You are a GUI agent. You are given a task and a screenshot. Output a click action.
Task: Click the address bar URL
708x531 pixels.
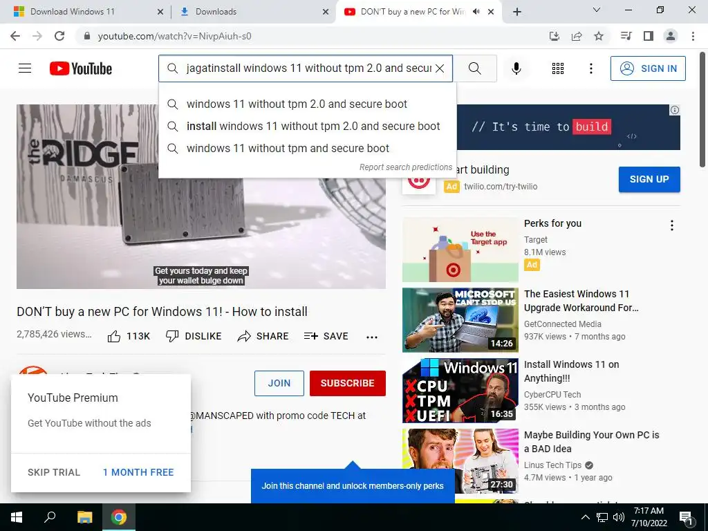(x=174, y=36)
